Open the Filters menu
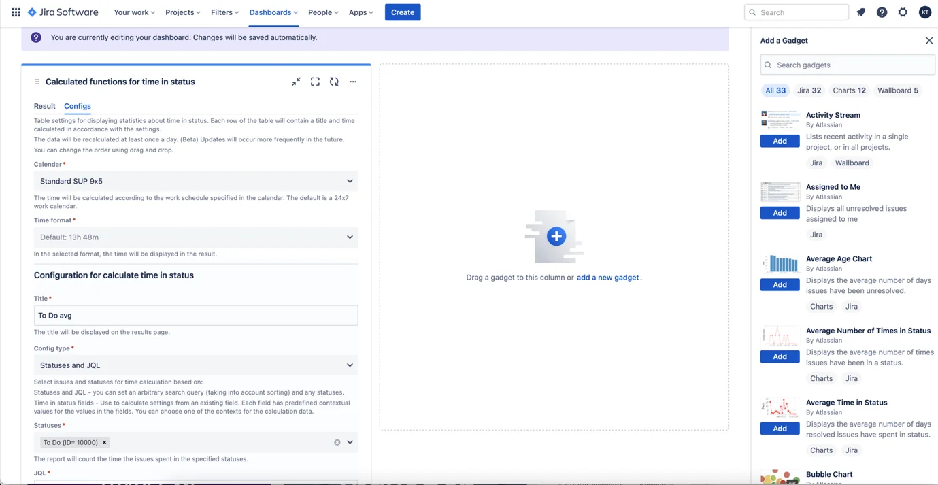Image resolution: width=938 pixels, height=485 pixels. (224, 12)
